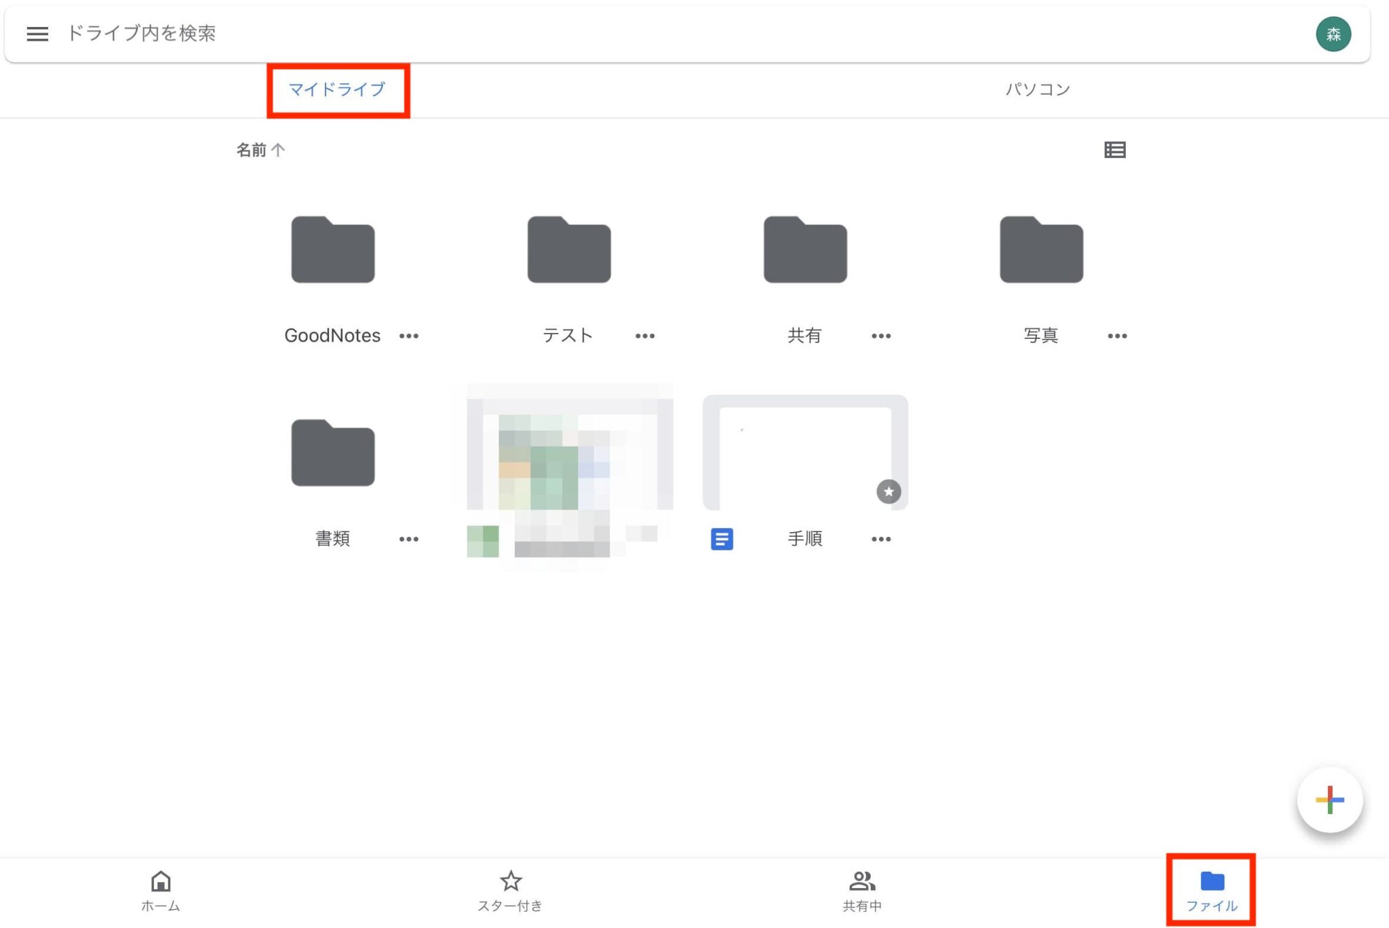Open the 共有 folder
The height and width of the screenshot is (928, 1389).
[805, 249]
